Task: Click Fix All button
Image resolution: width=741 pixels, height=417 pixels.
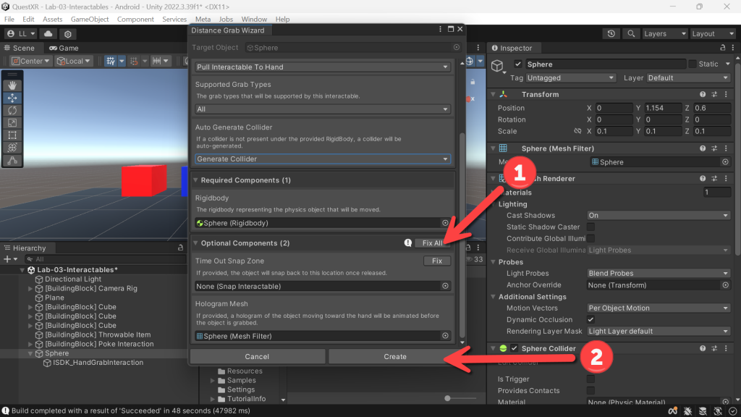Action: click(433, 243)
